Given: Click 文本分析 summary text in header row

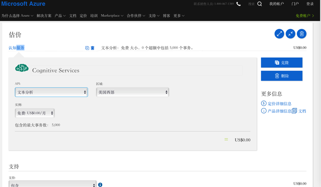Looking at the screenshot, I should pyautogui.click(x=147, y=48).
